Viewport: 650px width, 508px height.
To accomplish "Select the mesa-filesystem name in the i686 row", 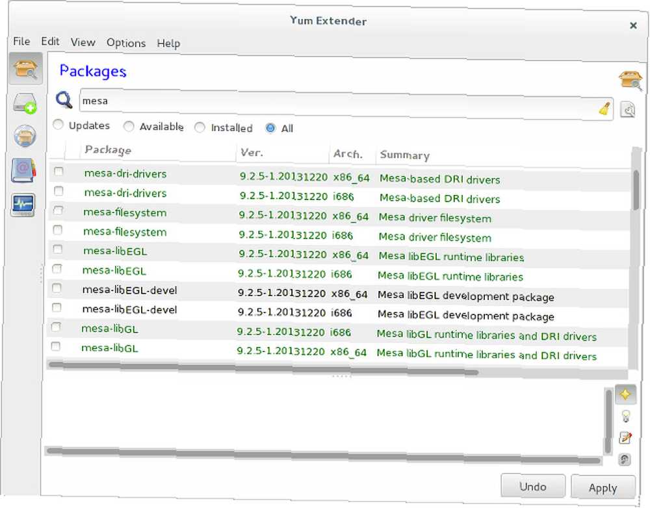I will (x=125, y=232).
